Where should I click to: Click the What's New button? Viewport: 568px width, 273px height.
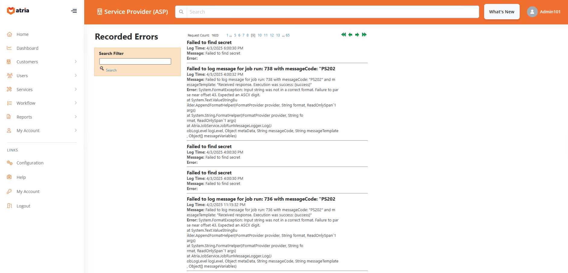pyautogui.click(x=502, y=12)
